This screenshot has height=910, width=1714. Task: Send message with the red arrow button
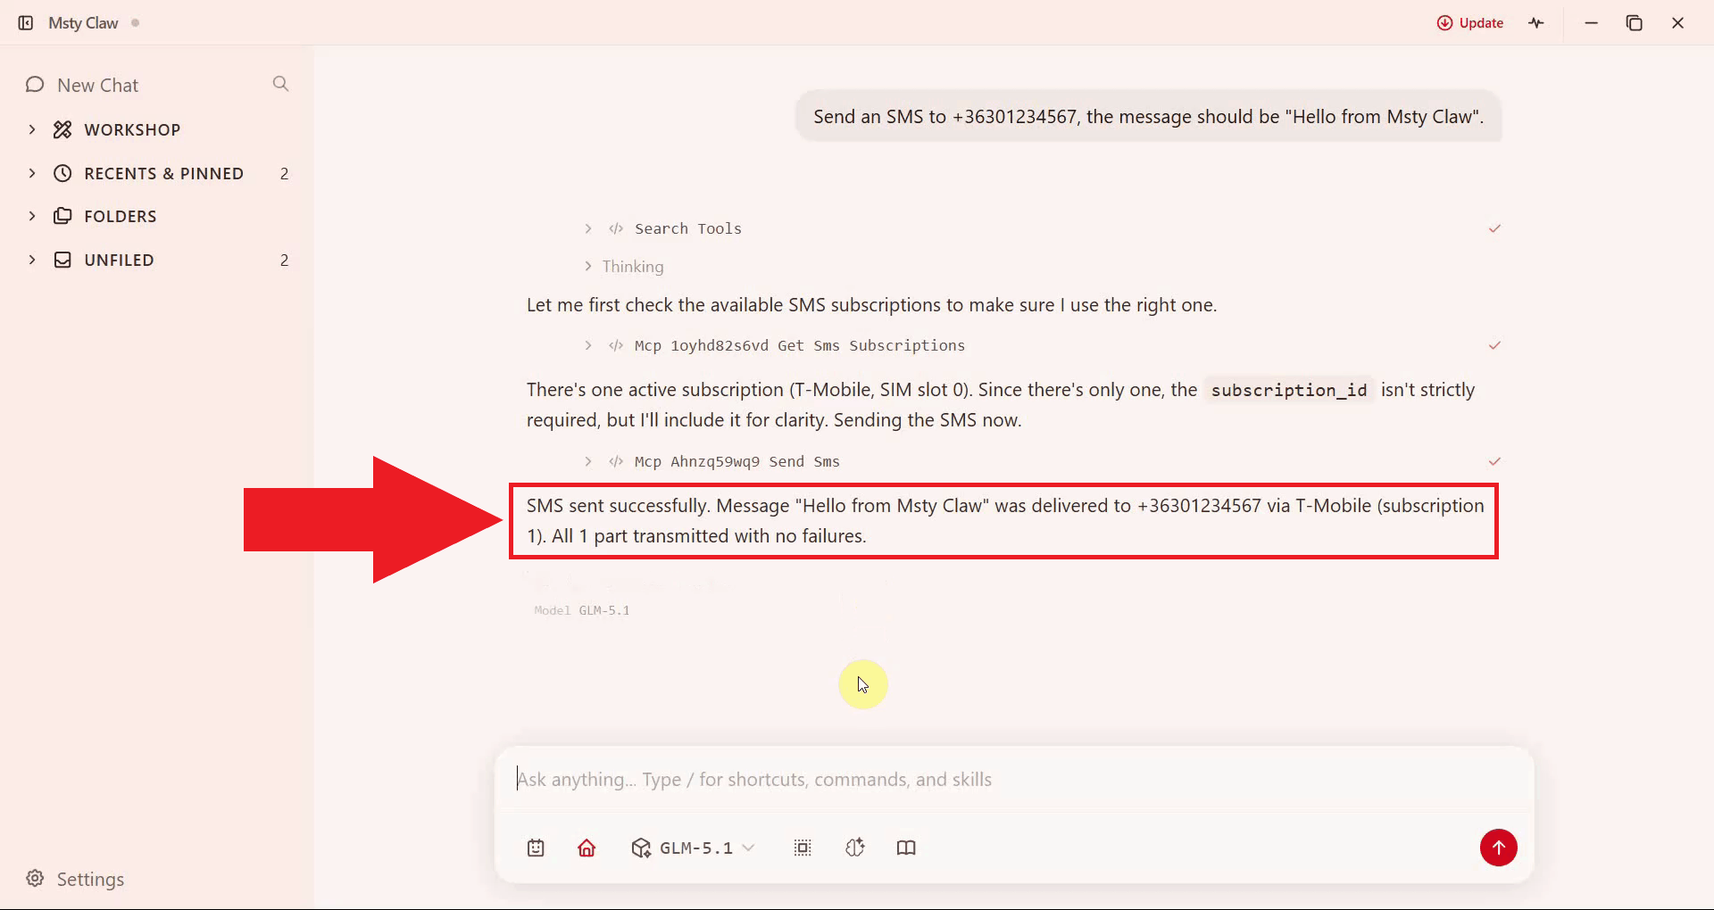1498,848
